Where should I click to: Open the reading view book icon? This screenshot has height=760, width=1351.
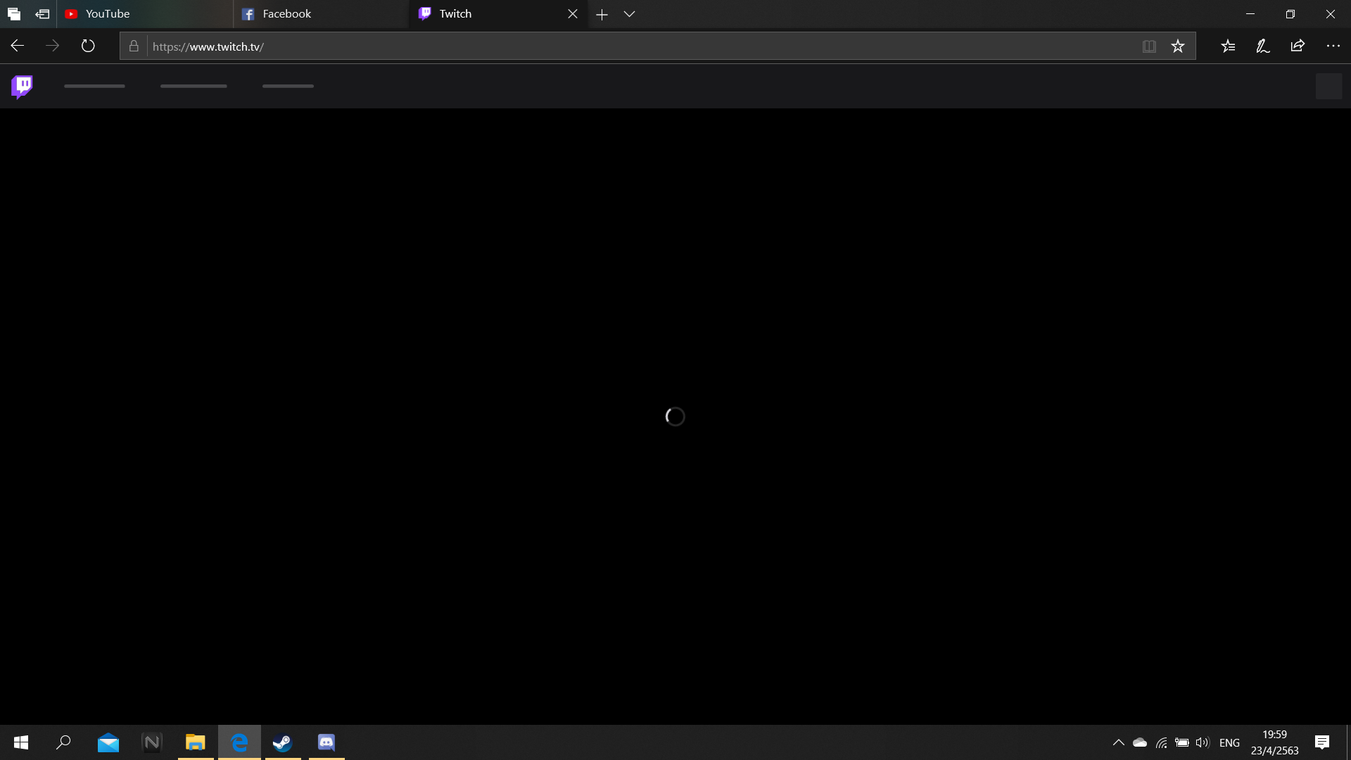tap(1149, 46)
